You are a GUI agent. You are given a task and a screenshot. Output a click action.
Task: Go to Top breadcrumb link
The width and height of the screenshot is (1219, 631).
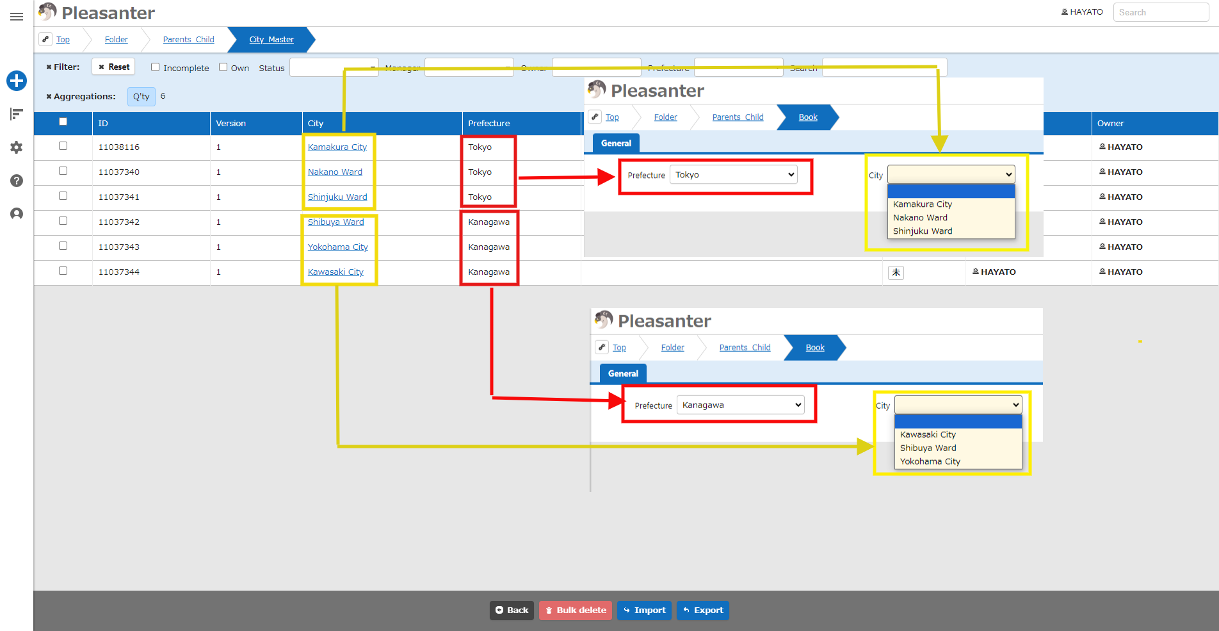point(63,40)
